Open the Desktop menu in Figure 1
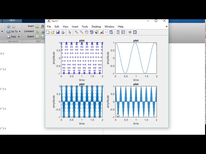 pyautogui.click(x=96, y=27)
